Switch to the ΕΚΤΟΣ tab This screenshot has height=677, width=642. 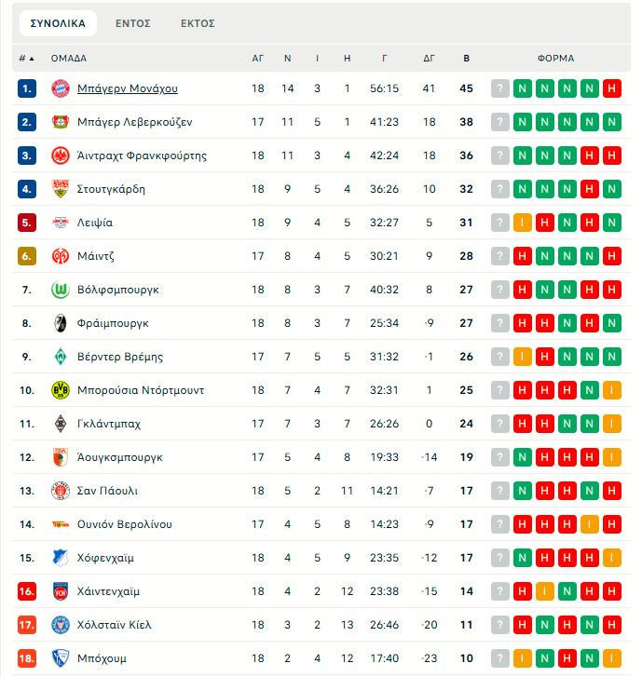198,23
